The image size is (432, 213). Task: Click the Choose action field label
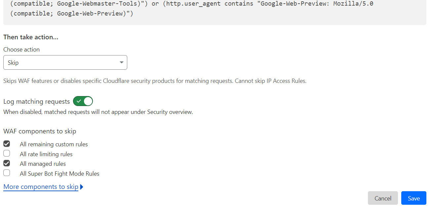21,50
